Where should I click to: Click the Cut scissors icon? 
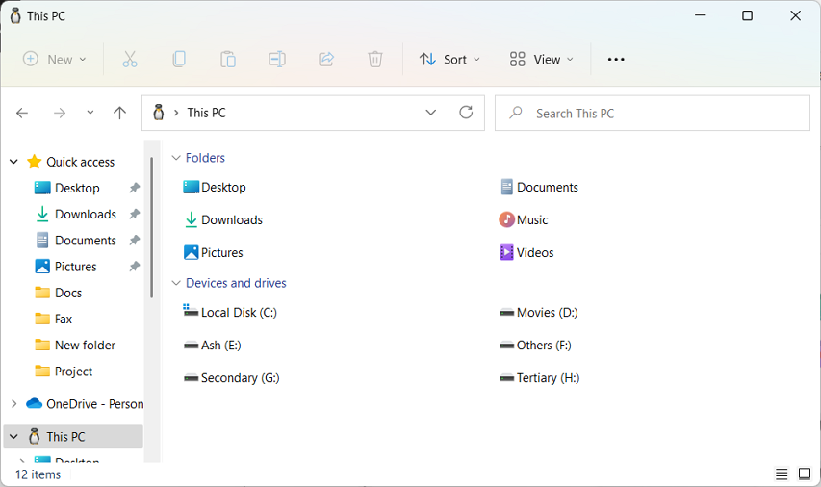tap(130, 59)
